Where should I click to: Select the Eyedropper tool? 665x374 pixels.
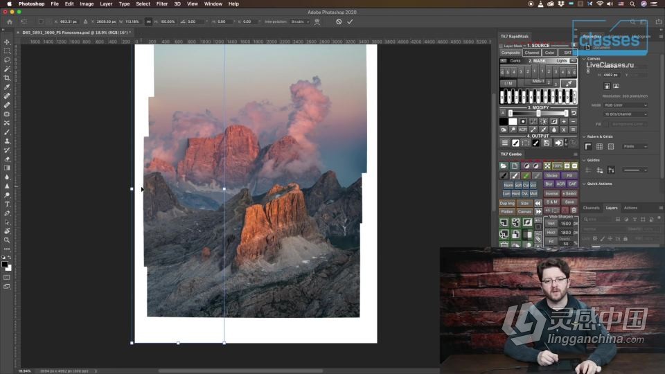click(7, 87)
